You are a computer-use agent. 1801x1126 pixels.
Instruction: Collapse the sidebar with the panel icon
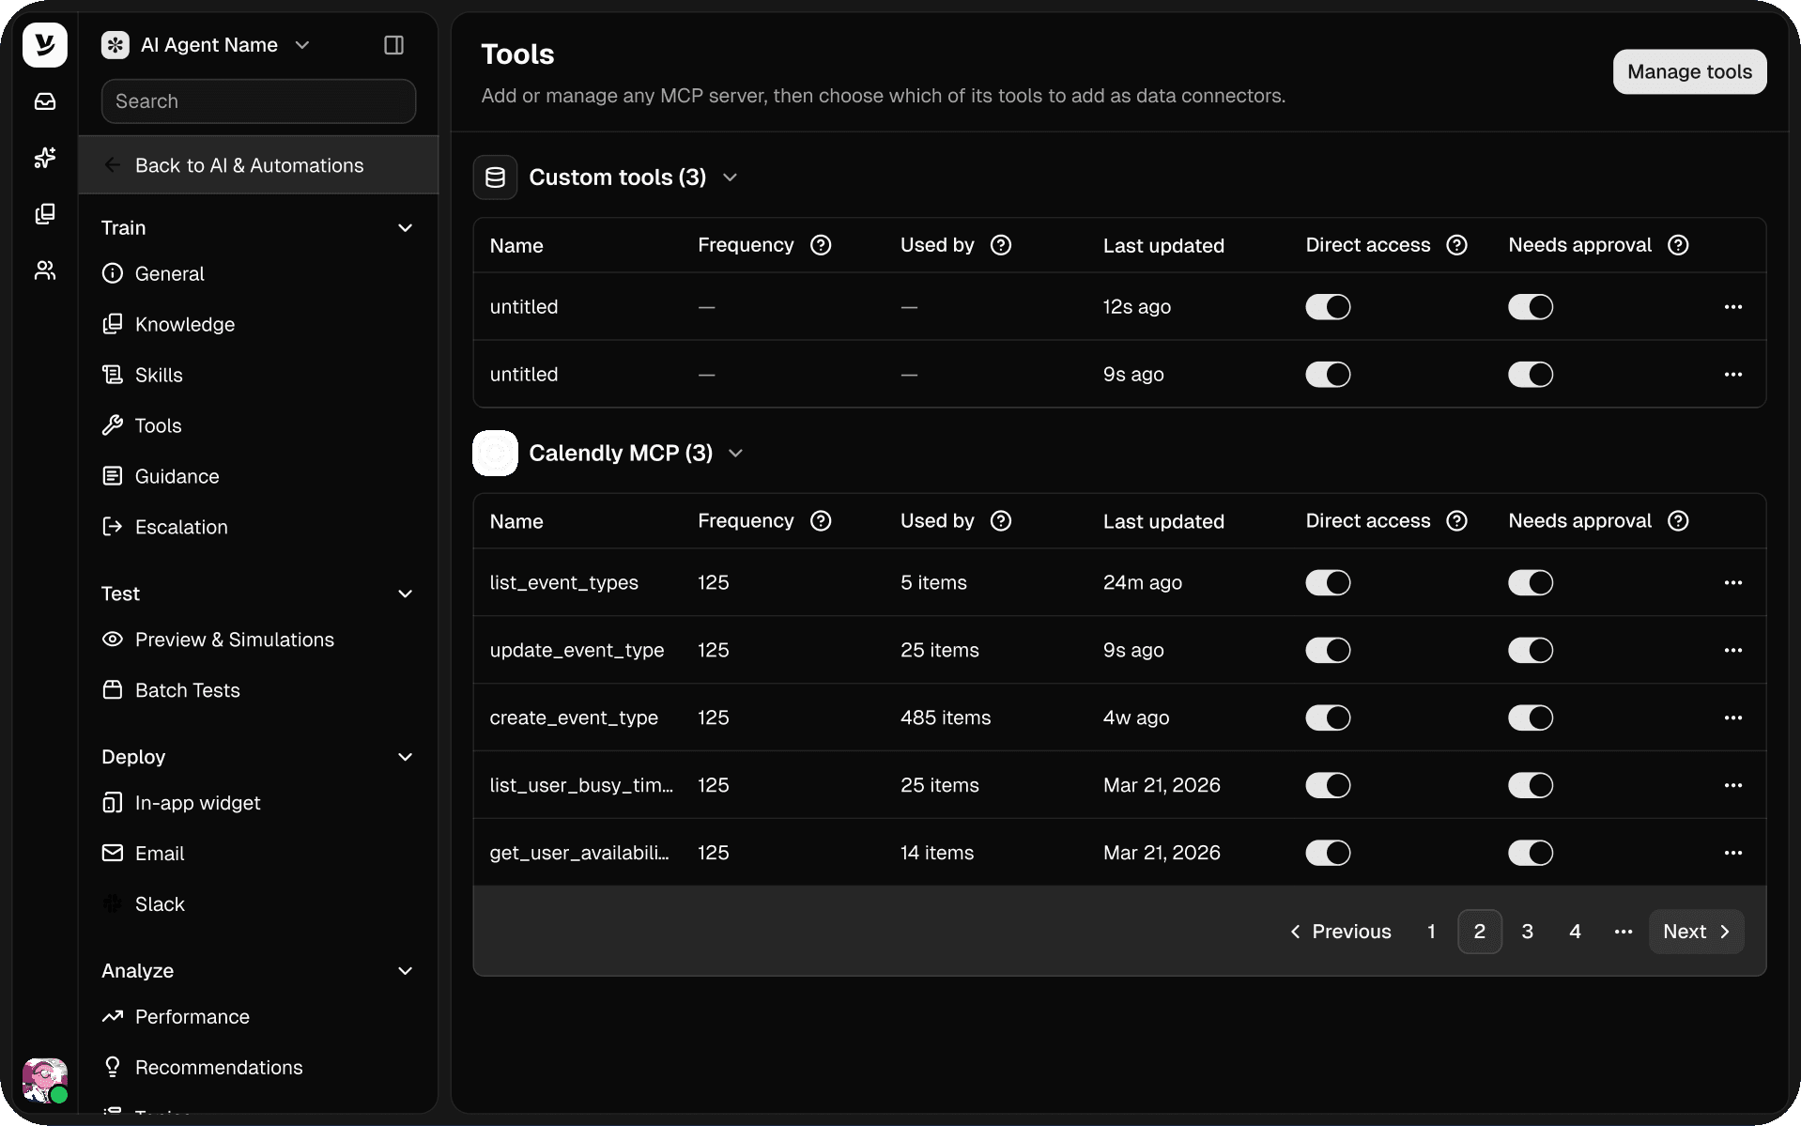point(394,45)
